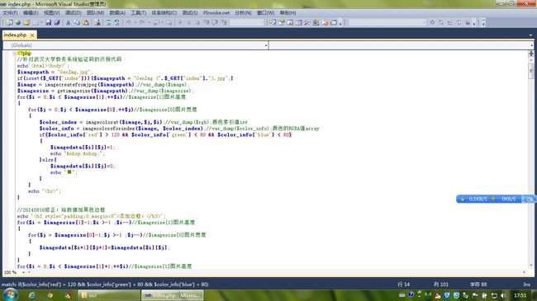Click the network speed floating widget
Screen dimensions: 537x301
point(495,199)
